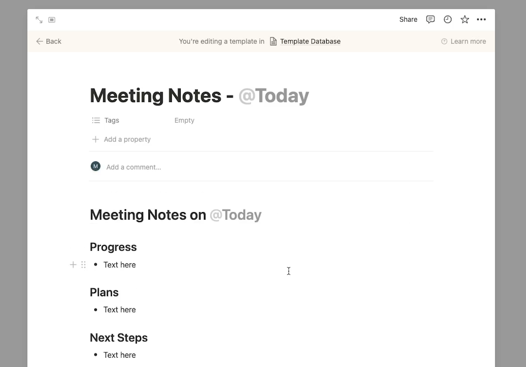The width and height of the screenshot is (526, 367).
Task: Open the three-dot more options menu
Action: [481, 20]
